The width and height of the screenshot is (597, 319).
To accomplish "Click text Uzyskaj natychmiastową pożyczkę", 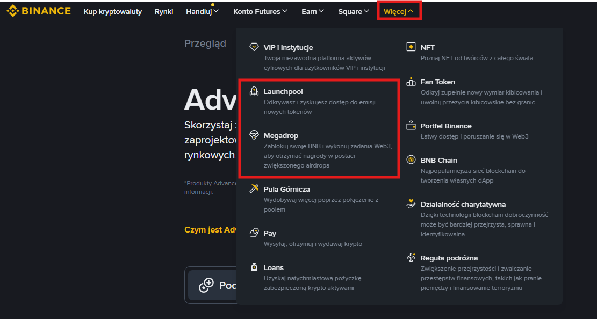I will pyautogui.click(x=312, y=283).
